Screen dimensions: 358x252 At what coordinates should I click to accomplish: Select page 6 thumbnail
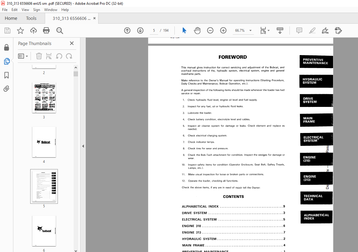[44, 231]
